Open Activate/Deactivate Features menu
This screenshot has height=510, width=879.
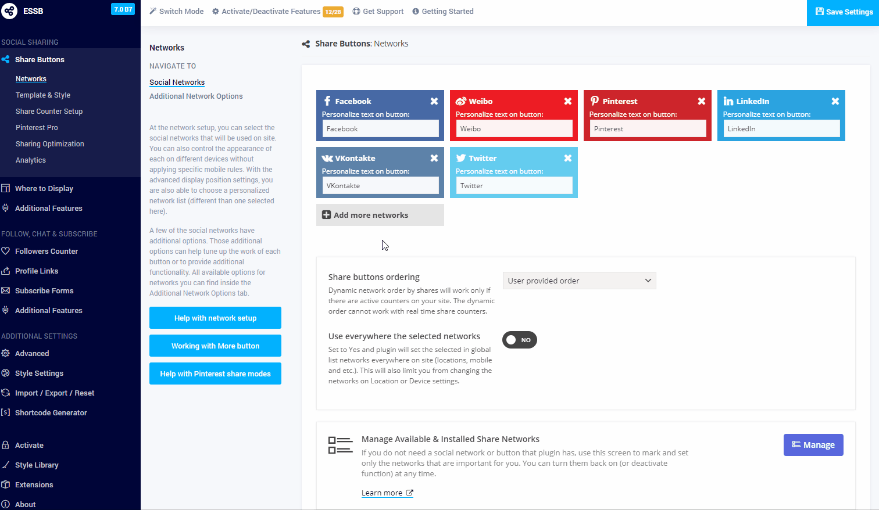coord(271,12)
